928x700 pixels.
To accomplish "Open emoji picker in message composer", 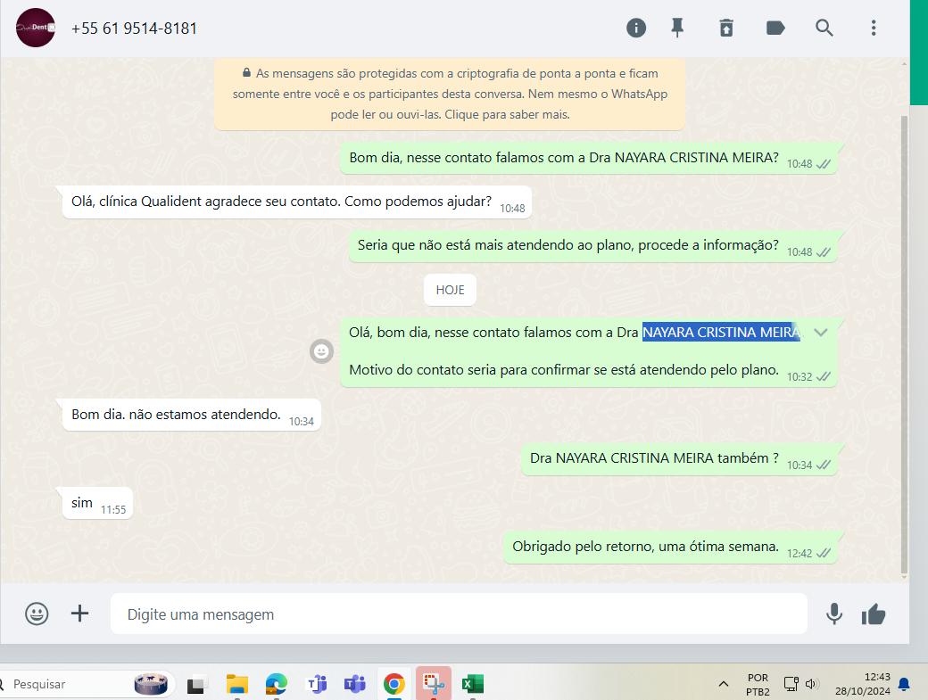I will pos(37,614).
